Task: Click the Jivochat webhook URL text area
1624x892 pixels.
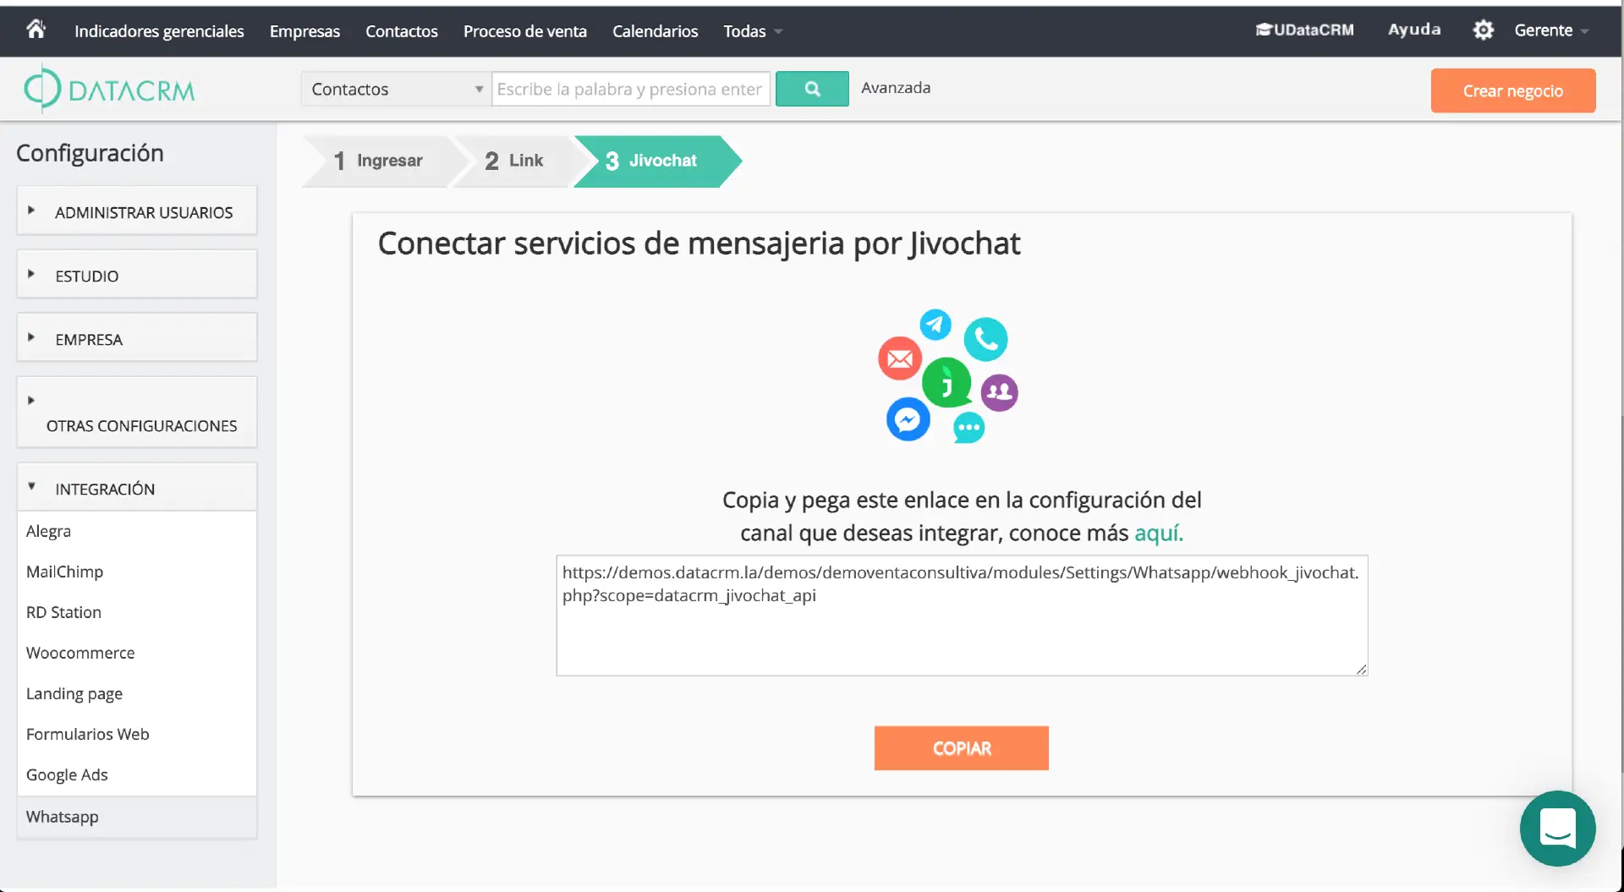Action: click(962, 616)
